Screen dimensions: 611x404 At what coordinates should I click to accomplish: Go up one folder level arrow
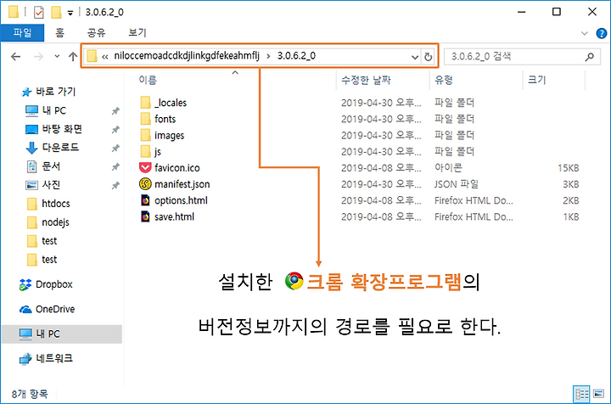pyautogui.click(x=73, y=57)
